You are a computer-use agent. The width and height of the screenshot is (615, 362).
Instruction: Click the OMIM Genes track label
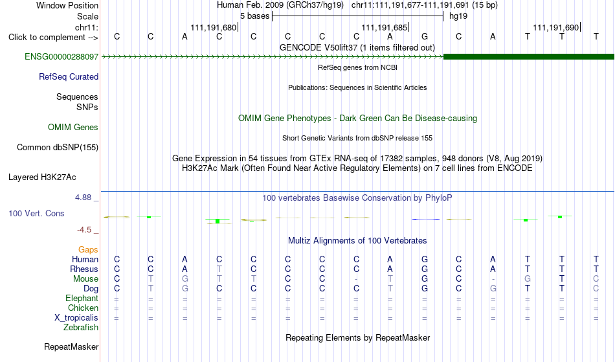coord(73,127)
